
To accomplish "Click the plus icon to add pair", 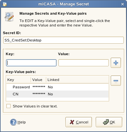I will click(x=116, y=63).
